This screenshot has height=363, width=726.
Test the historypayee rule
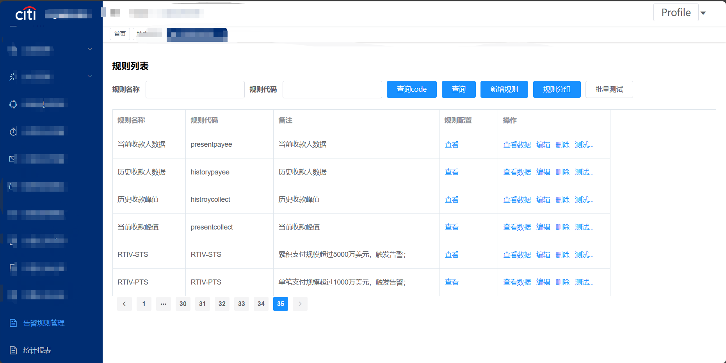584,172
